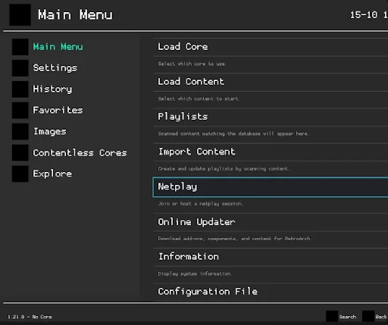The height and width of the screenshot is (325, 388).
Task: Click the Back button in the footer
Action: coord(375,317)
